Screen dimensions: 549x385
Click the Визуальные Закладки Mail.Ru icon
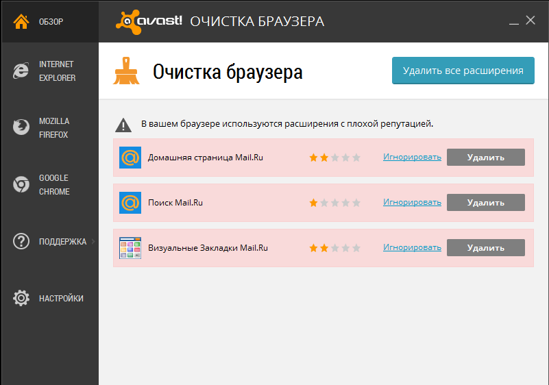pyautogui.click(x=130, y=248)
